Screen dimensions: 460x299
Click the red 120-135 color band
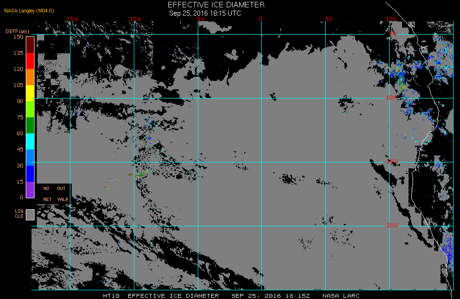point(30,61)
